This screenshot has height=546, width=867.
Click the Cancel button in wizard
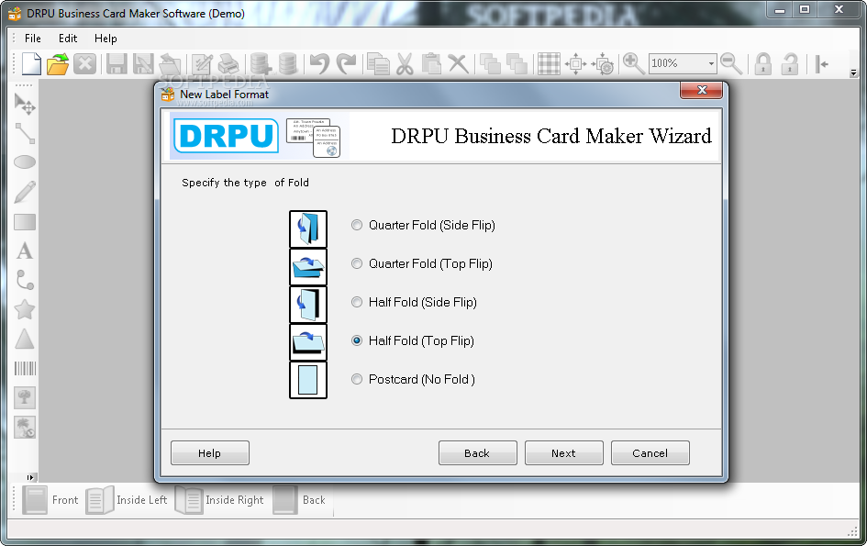(x=650, y=453)
